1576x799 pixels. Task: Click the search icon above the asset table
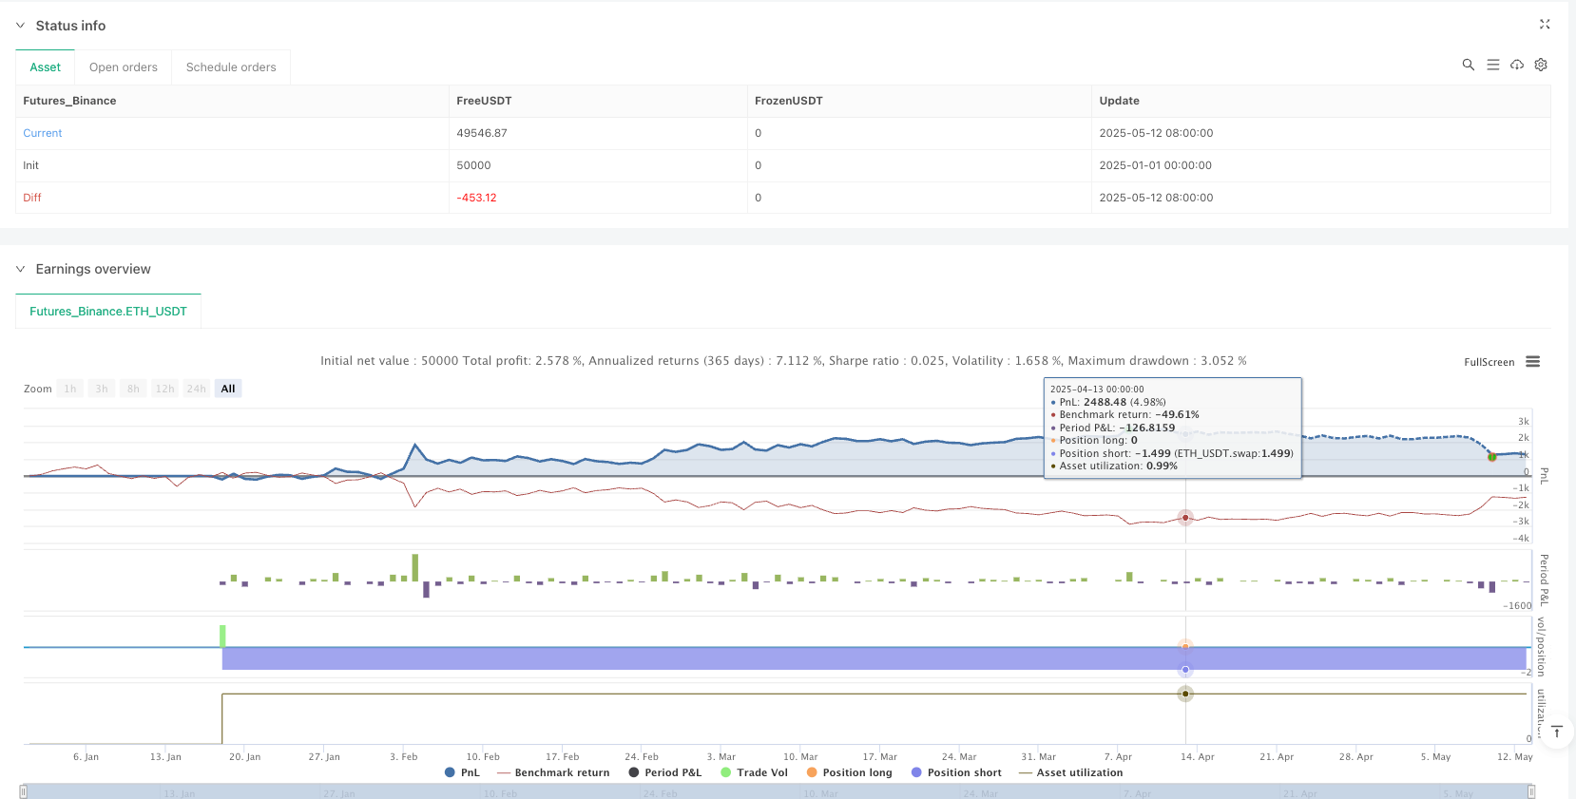pyautogui.click(x=1468, y=65)
